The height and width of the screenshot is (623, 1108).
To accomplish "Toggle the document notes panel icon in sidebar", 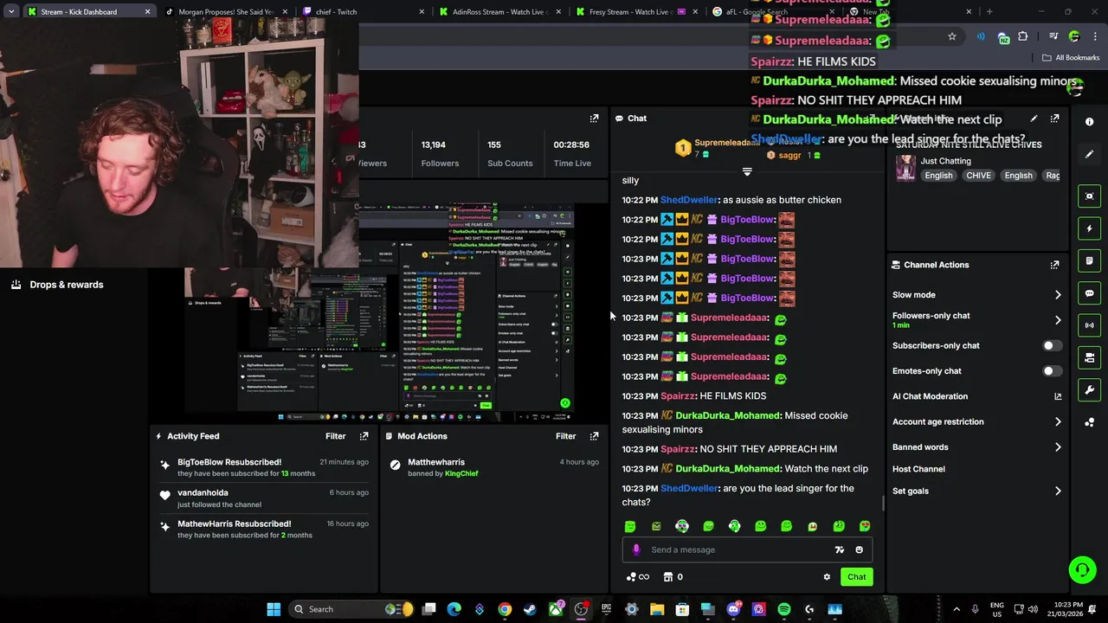I will point(1089,260).
